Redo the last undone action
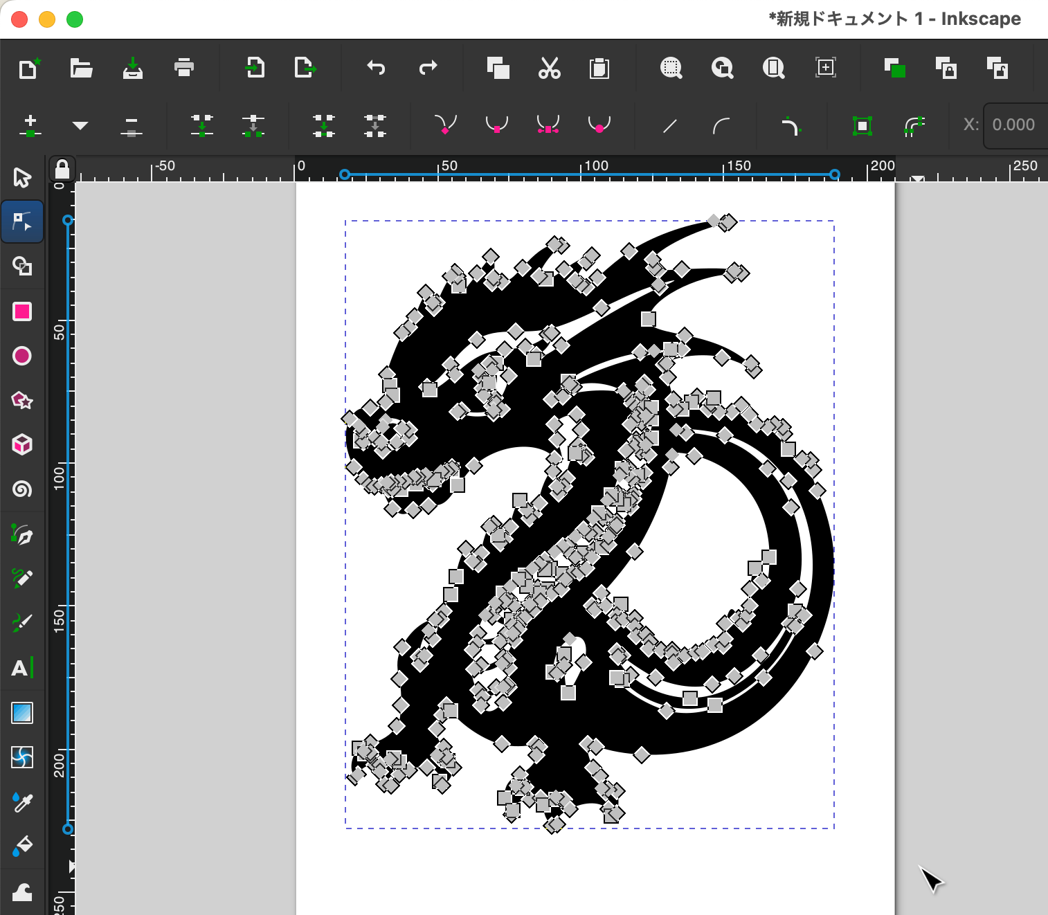The width and height of the screenshot is (1048, 915). [428, 68]
